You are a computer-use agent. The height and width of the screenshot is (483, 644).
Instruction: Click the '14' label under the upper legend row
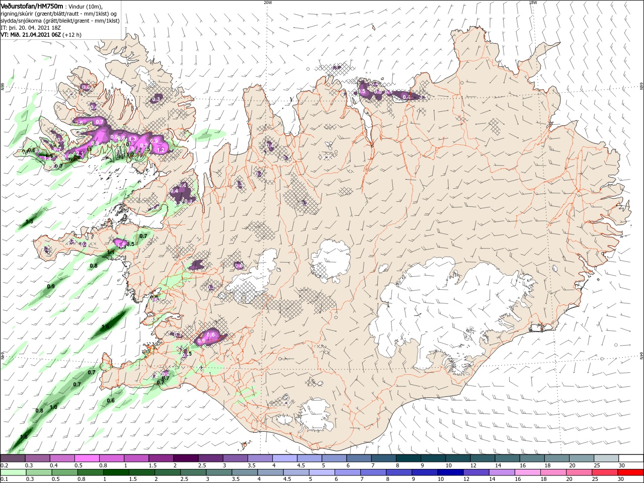(x=497, y=465)
